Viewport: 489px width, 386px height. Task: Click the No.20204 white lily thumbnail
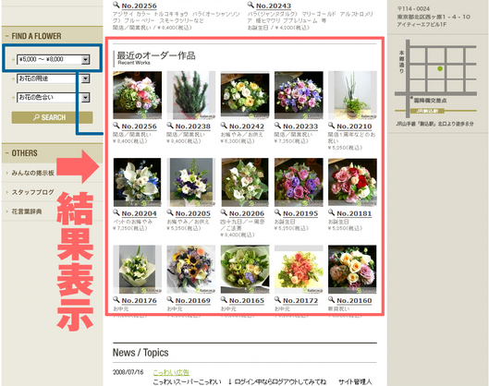pyautogui.click(x=137, y=182)
